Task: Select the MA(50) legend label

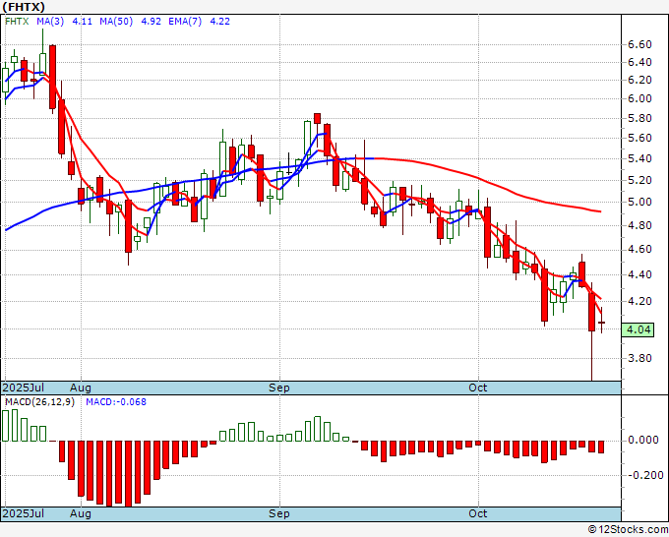Action: click(116, 21)
